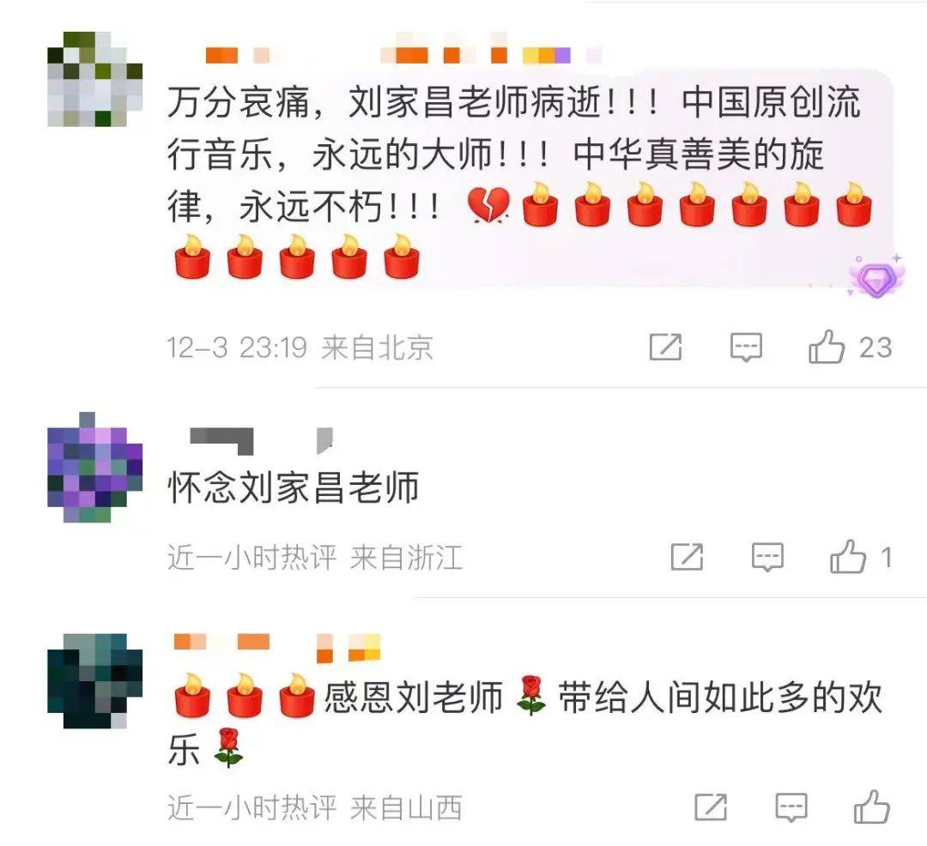Screen dimensions: 927x846
Task: Tap the 怀念刘家昌老师 comment text
Action: click(294, 487)
